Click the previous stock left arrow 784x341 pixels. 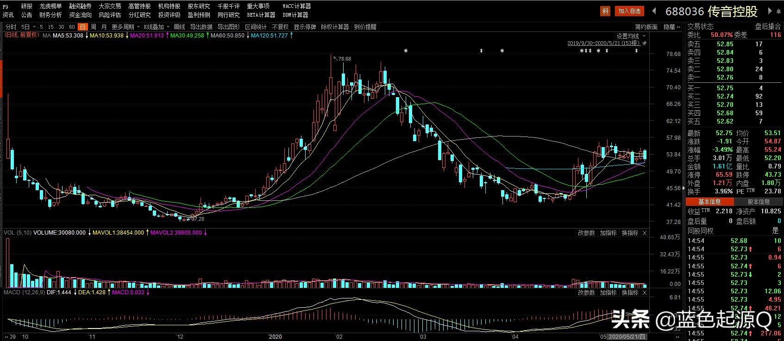pos(654,11)
